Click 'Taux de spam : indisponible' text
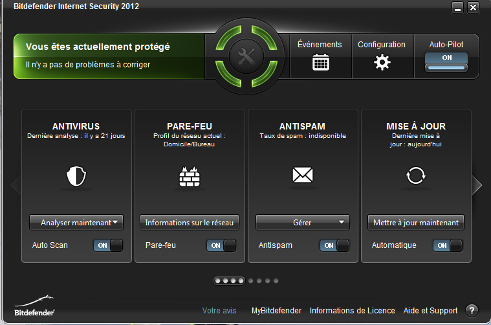 coord(303,136)
